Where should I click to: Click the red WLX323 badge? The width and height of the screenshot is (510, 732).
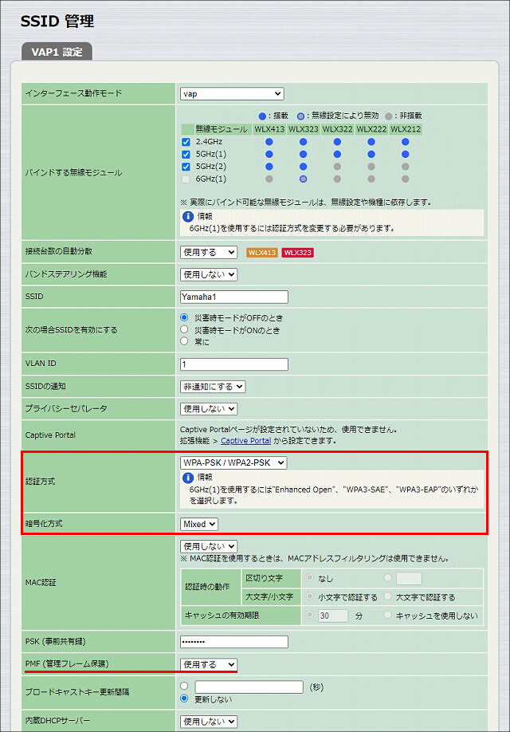tap(298, 253)
